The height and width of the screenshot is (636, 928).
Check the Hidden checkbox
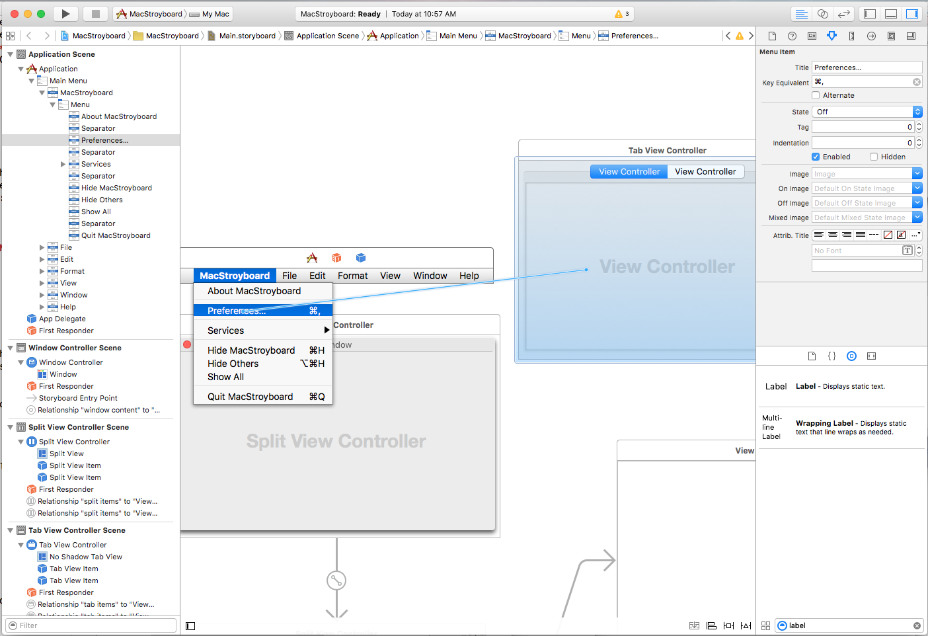874,157
